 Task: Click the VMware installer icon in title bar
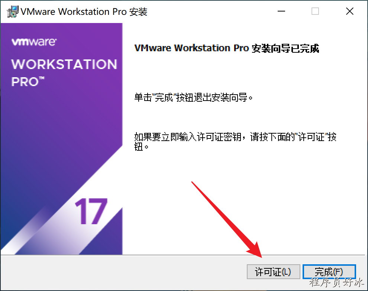coord(12,12)
